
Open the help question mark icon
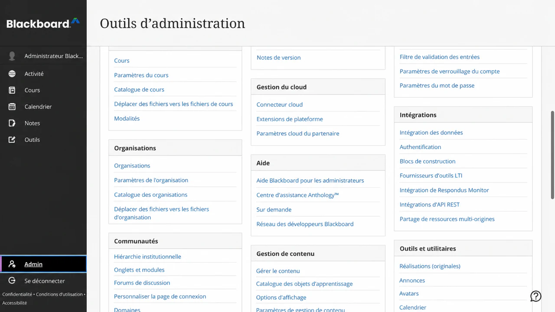[536, 296]
